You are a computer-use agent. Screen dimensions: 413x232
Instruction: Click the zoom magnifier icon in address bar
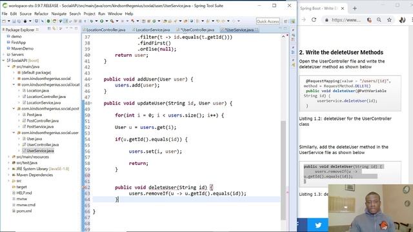(x=379, y=20)
